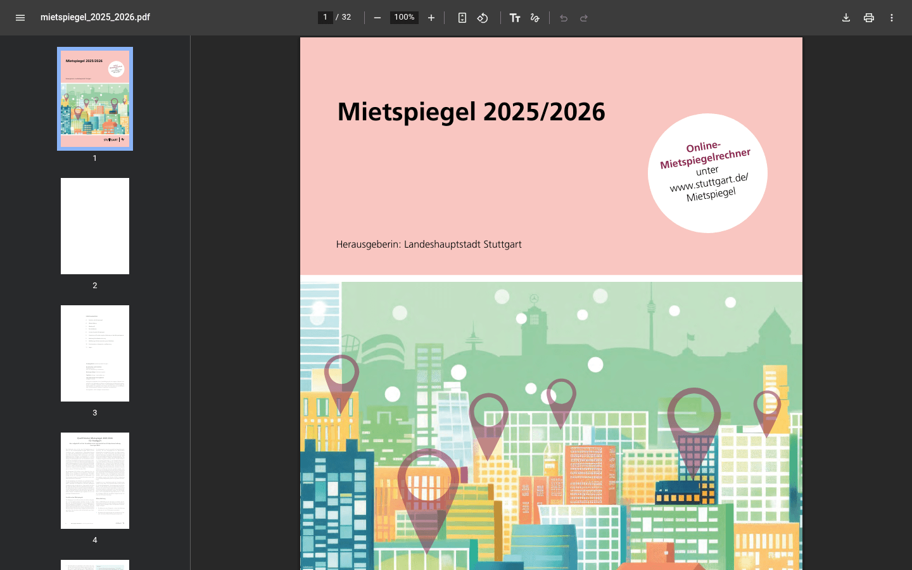Click the mietspiegel_2025_2026.pdf file title
912x570 pixels.
click(x=95, y=17)
